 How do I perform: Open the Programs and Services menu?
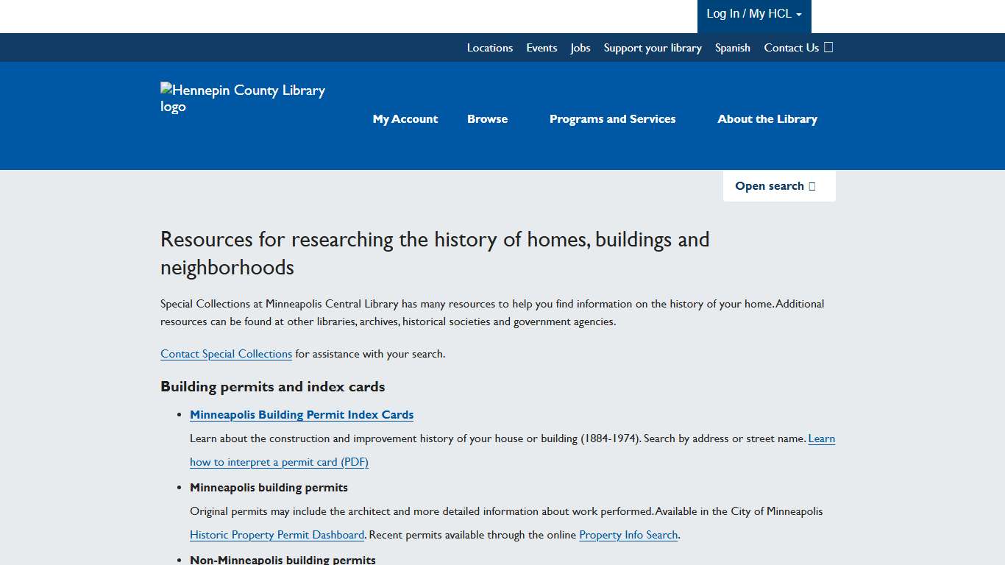click(x=612, y=118)
